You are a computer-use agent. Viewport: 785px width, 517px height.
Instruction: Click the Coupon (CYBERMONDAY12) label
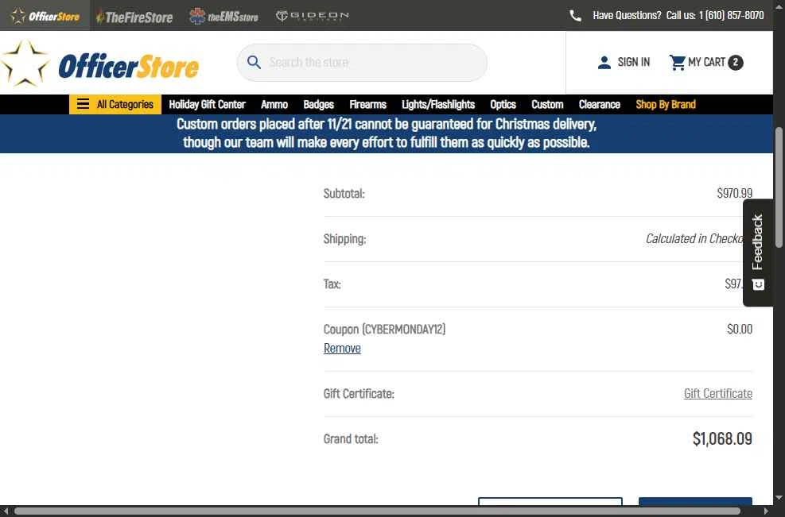pyautogui.click(x=384, y=329)
